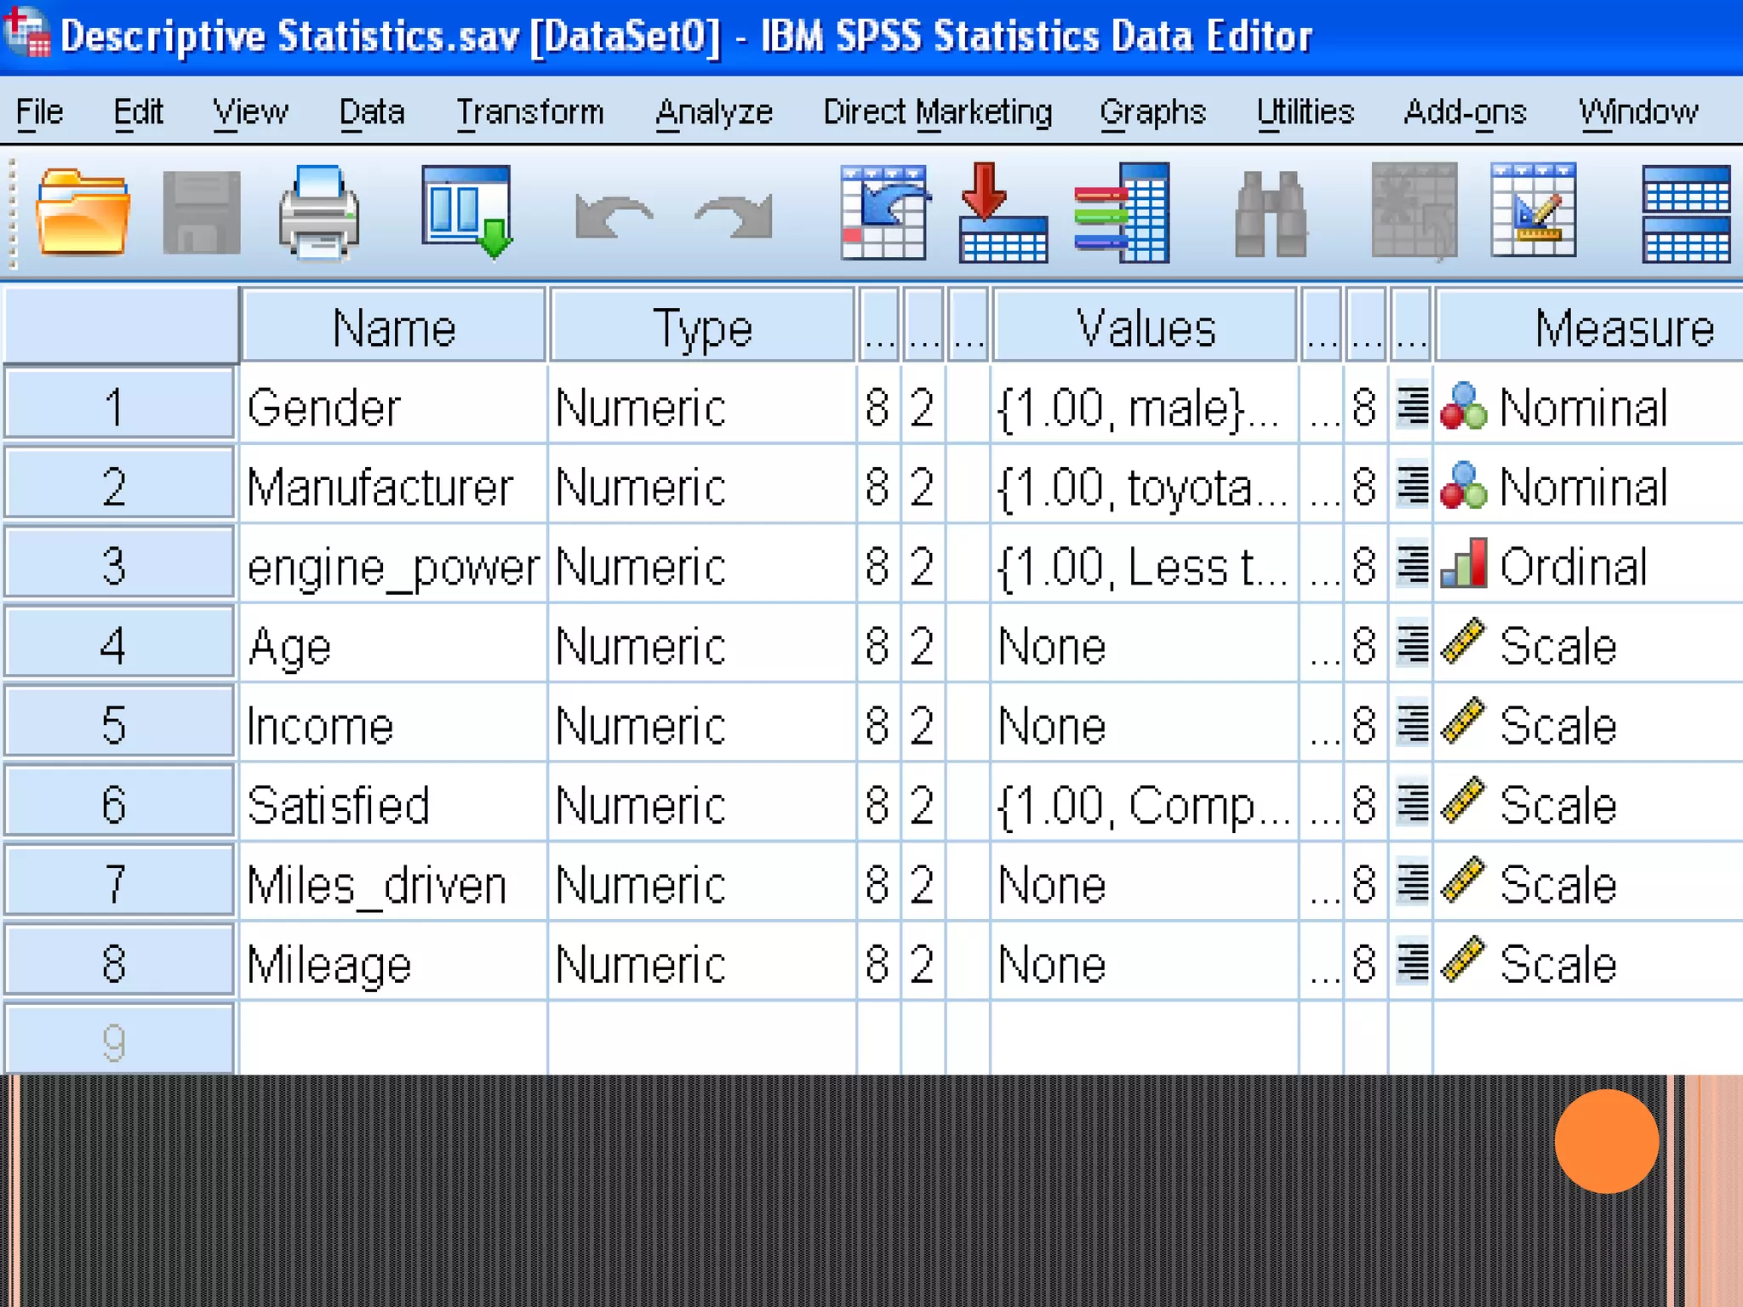Click the Open data document folder icon
This screenshot has height=1307, width=1743.
click(83, 213)
